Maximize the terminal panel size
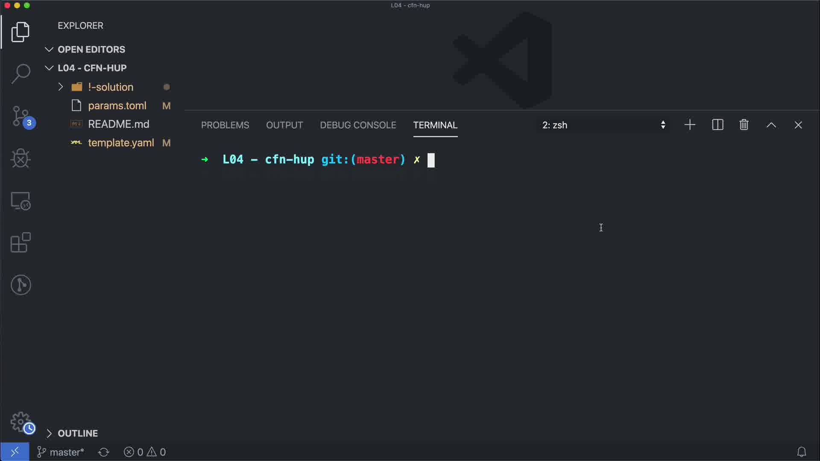This screenshot has height=461, width=820. (771, 125)
